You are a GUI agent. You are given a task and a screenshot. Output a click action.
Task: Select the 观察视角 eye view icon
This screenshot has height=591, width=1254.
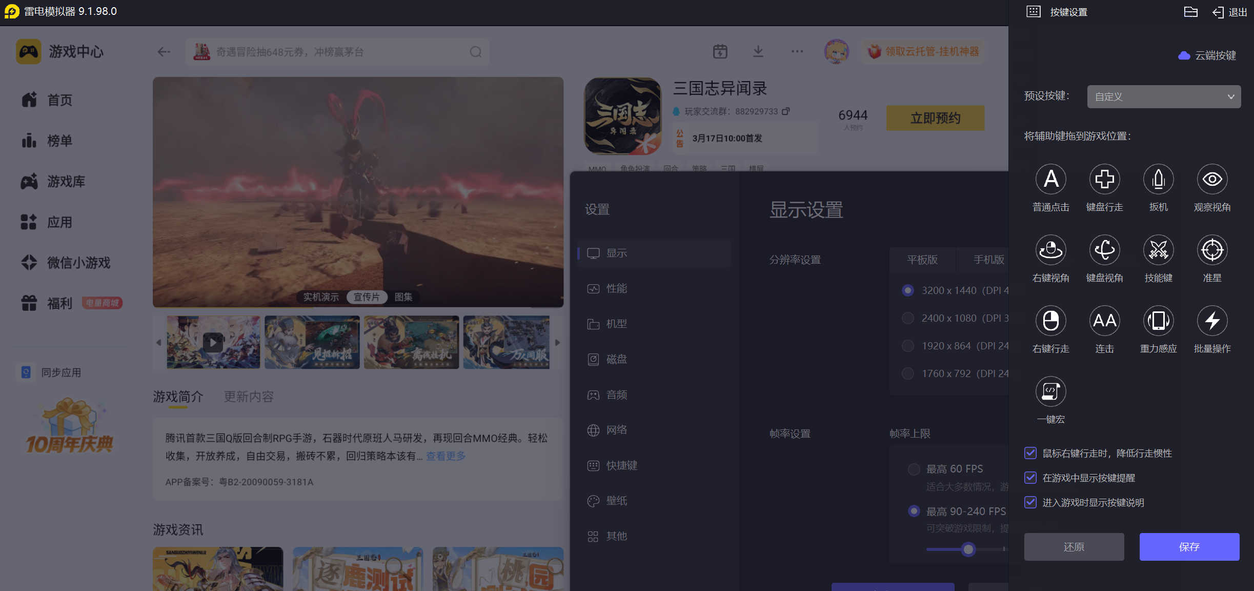[x=1212, y=180]
